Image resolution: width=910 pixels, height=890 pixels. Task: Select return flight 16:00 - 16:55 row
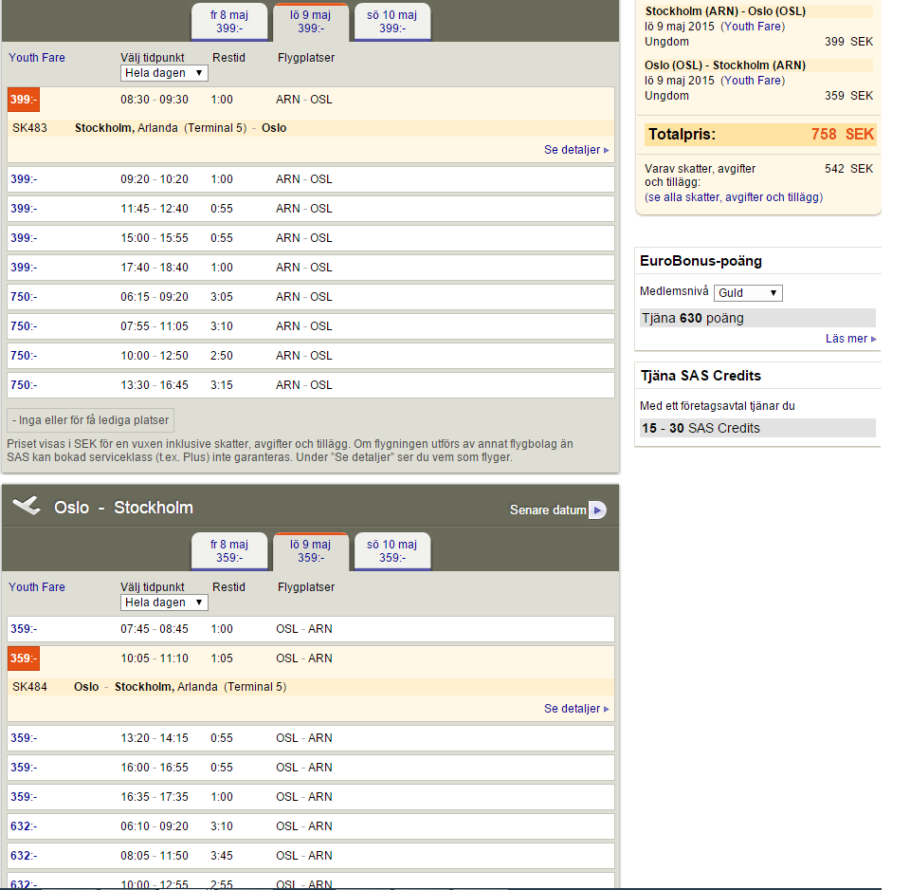click(x=155, y=768)
